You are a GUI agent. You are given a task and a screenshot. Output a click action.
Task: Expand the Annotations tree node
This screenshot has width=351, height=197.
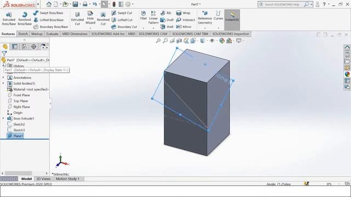(3, 78)
